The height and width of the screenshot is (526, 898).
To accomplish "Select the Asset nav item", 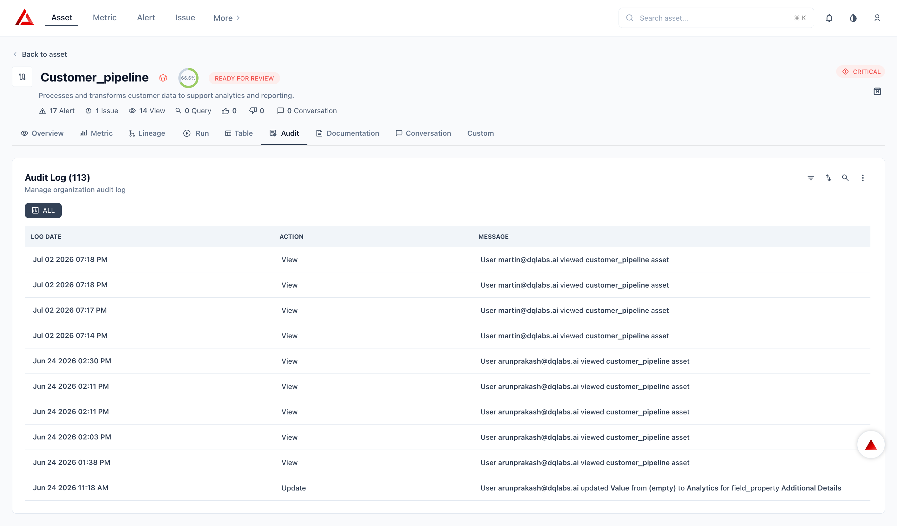I will pyautogui.click(x=62, y=17).
